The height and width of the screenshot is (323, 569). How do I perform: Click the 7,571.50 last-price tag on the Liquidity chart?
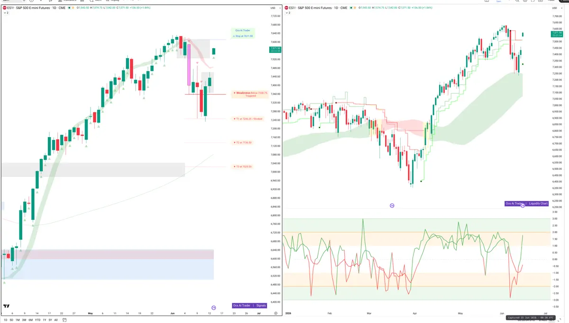coord(557,34)
